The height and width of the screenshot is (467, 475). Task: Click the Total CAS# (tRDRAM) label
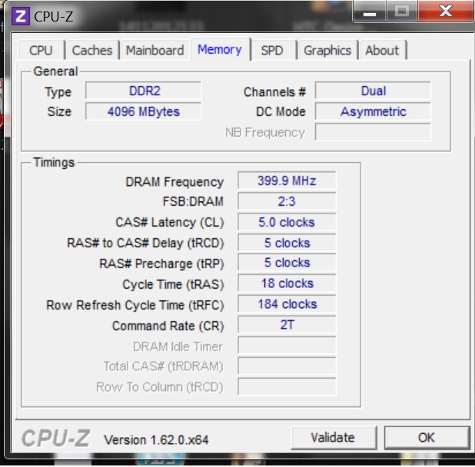coord(163,366)
